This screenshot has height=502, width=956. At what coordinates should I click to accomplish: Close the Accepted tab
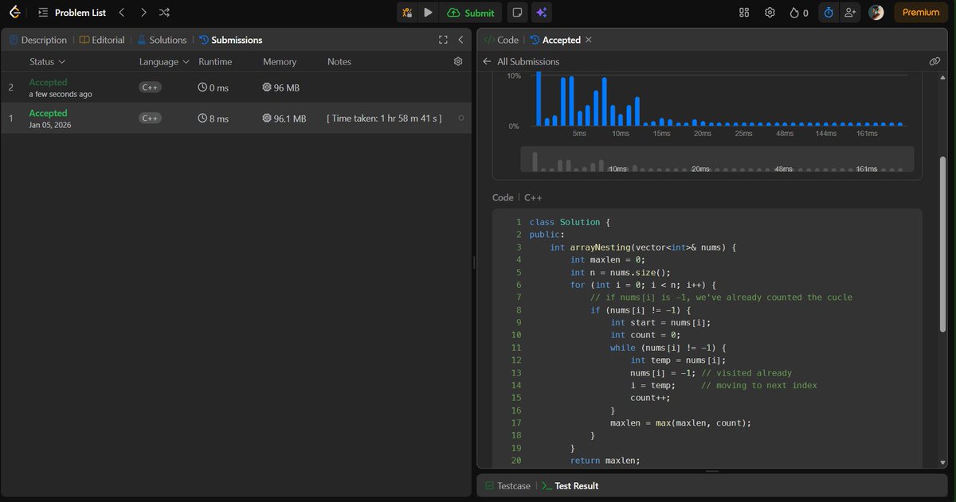pos(589,40)
